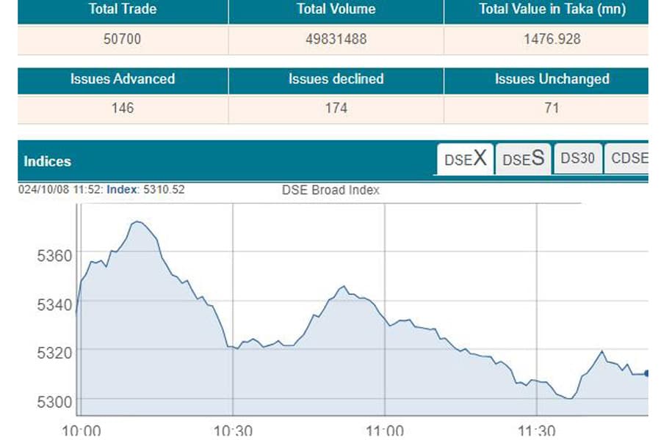Open the DS30 index tab
The image size is (661, 440).
point(577,158)
